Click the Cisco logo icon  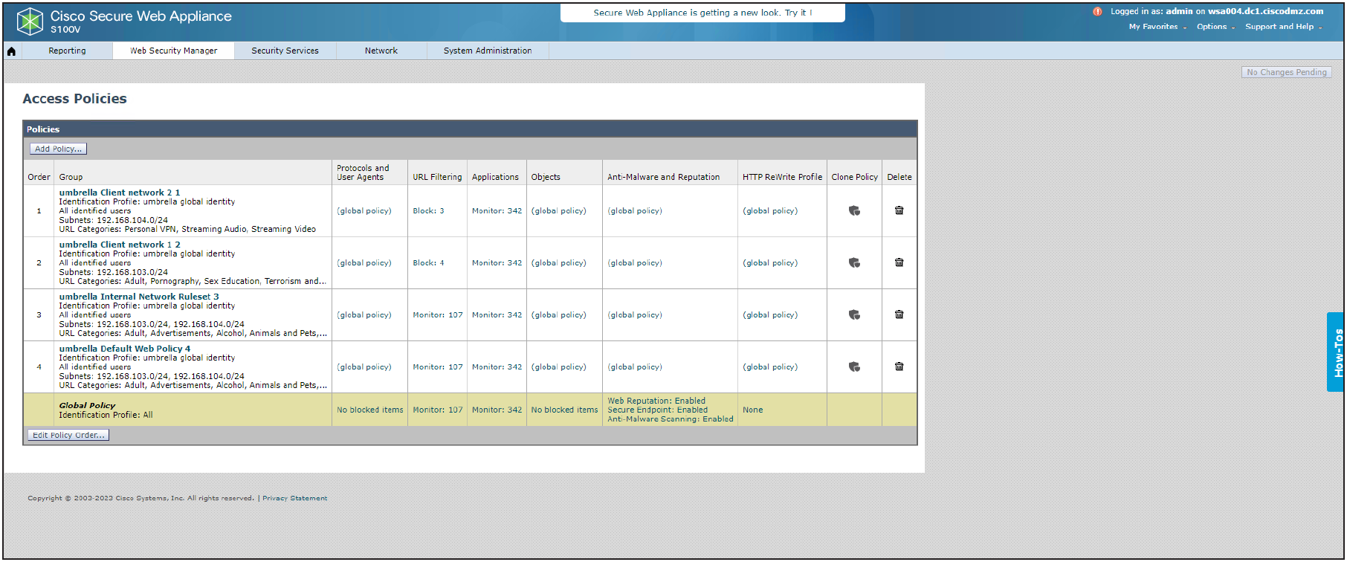click(x=30, y=22)
